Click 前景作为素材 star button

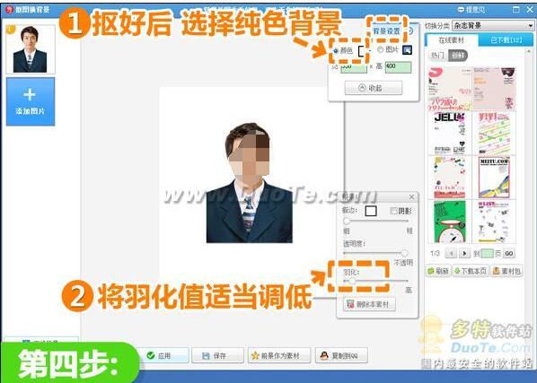coord(279,355)
